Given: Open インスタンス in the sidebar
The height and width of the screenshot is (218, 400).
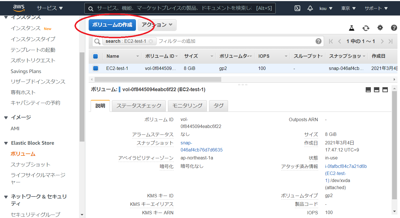Looking at the screenshot, I should [x=26, y=28].
